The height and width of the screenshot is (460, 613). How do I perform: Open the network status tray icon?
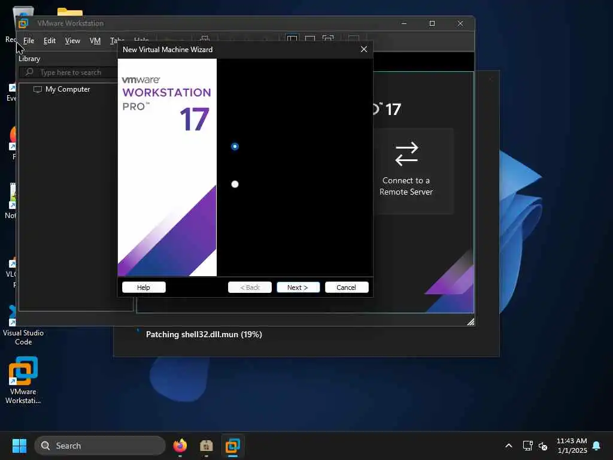528,446
